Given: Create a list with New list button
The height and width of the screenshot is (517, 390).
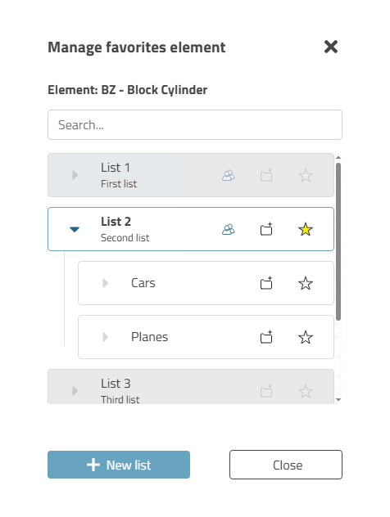Looking at the screenshot, I should [119, 465].
